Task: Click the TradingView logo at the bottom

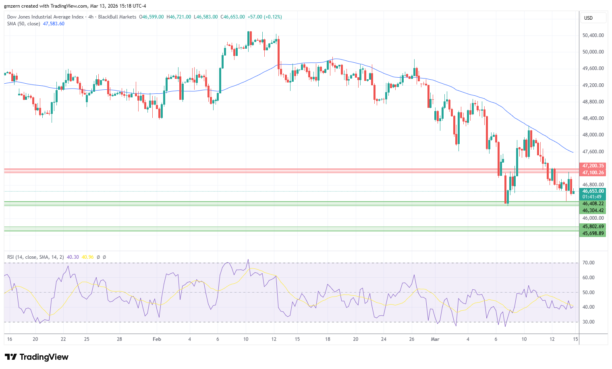Action: click(37, 357)
